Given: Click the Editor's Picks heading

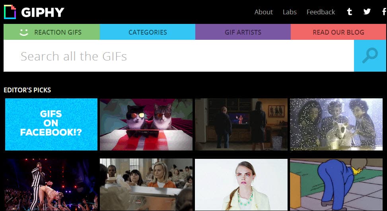Looking at the screenshot, I should coord(27,90).
